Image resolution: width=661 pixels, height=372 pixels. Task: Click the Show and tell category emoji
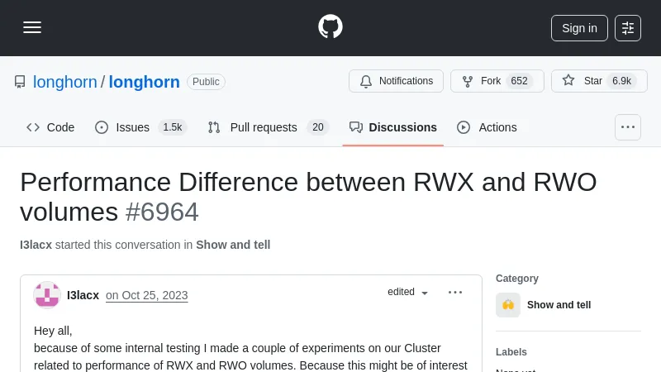tap(508, 305)
